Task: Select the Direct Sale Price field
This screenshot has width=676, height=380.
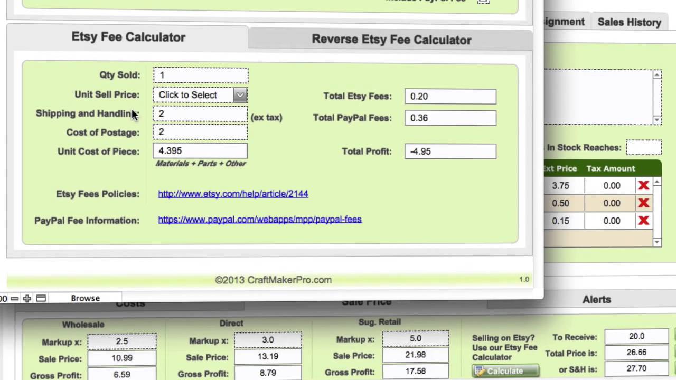Action: (x=268, y=356)
